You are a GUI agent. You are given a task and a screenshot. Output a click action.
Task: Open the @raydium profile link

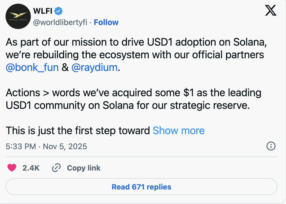coord(95,67)
